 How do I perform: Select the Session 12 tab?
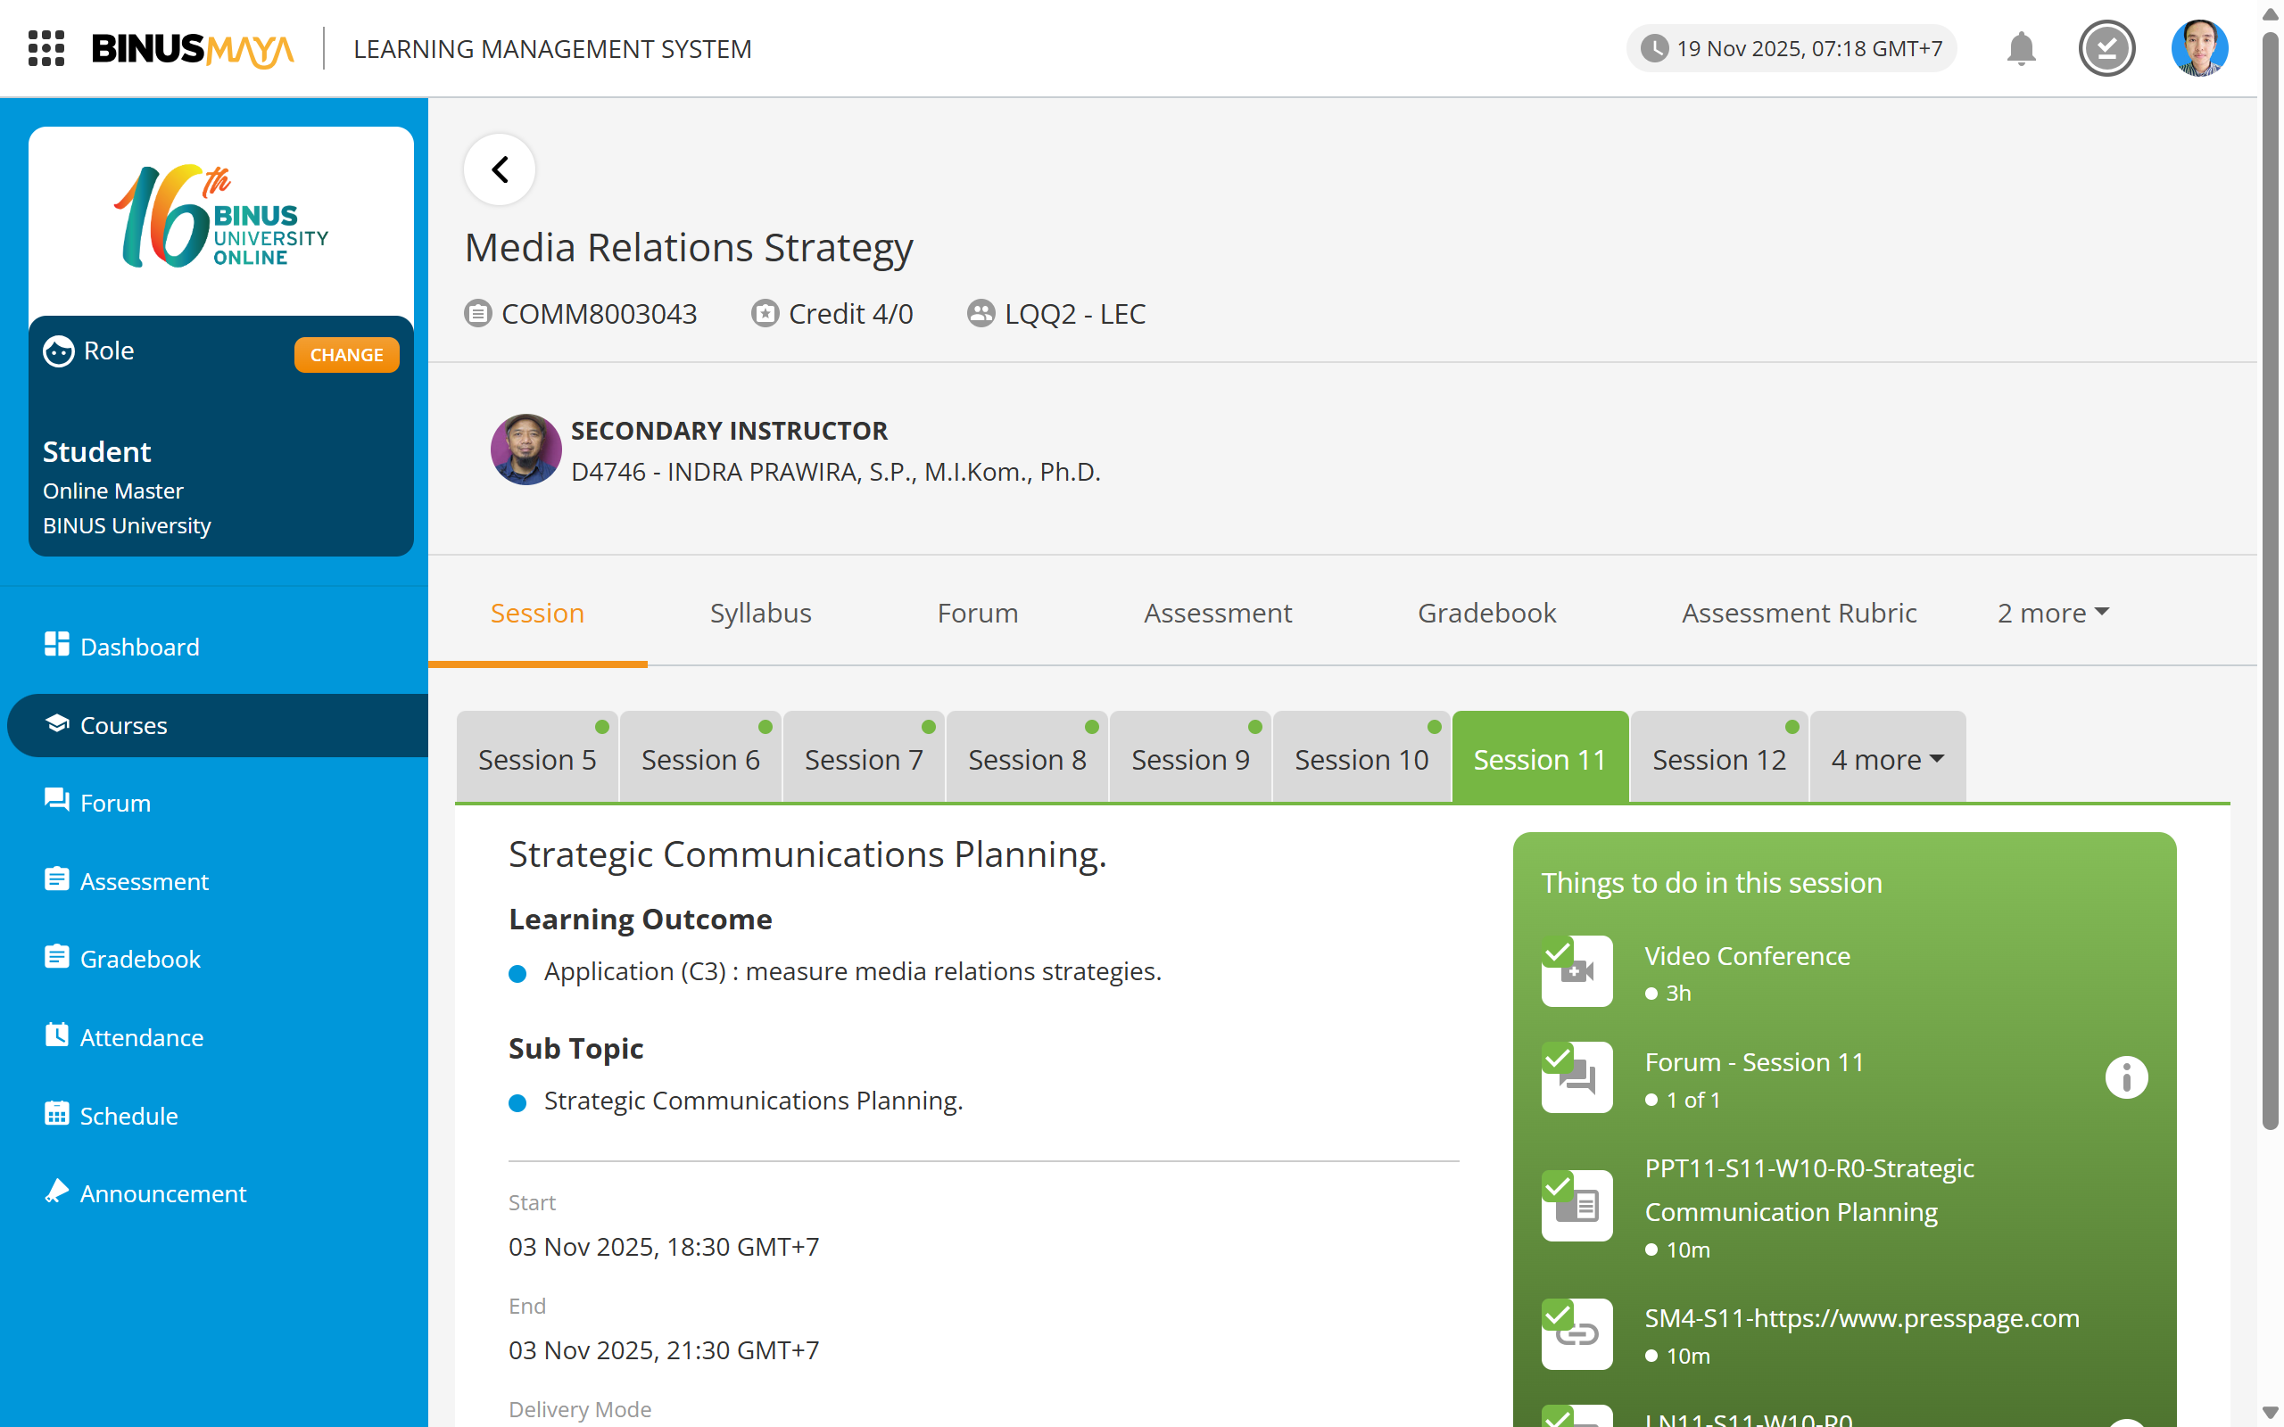pos(1718,760)
